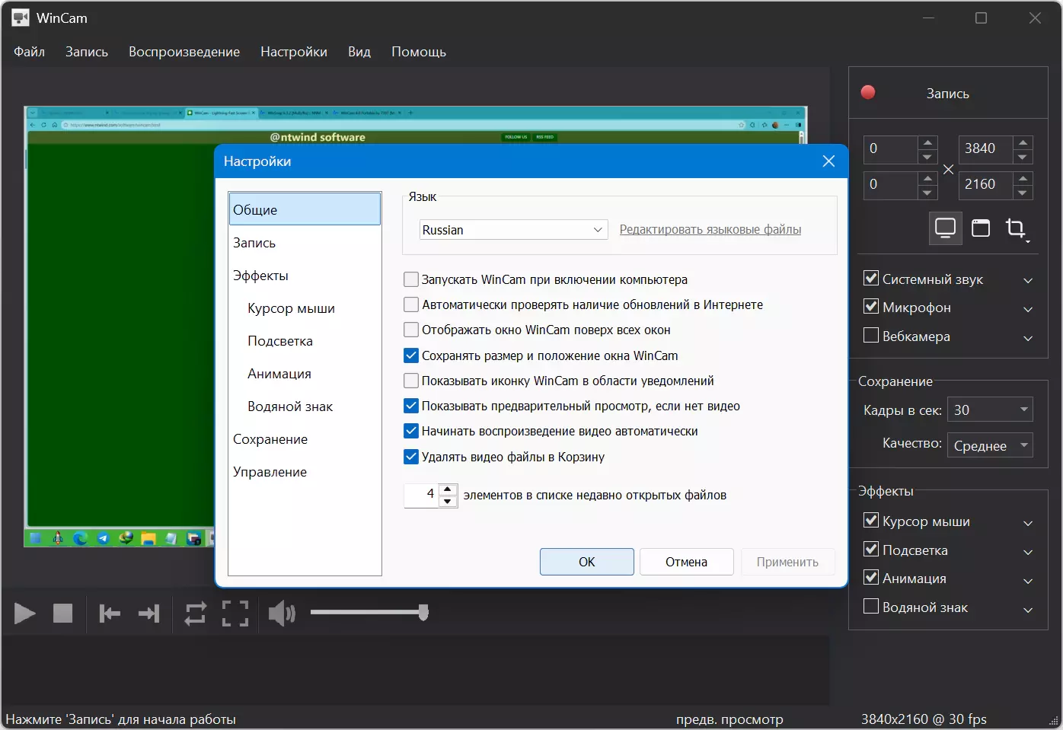Open the Файл menu
The image size is (1063, 730).
point(29,52)
